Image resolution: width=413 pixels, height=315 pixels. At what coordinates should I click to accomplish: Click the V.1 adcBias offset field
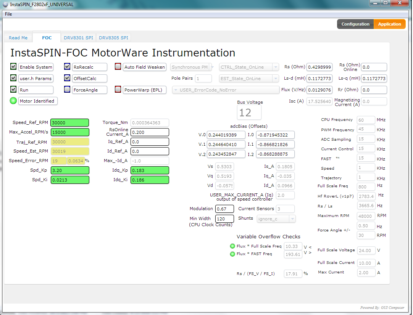[x=226, y=145]
